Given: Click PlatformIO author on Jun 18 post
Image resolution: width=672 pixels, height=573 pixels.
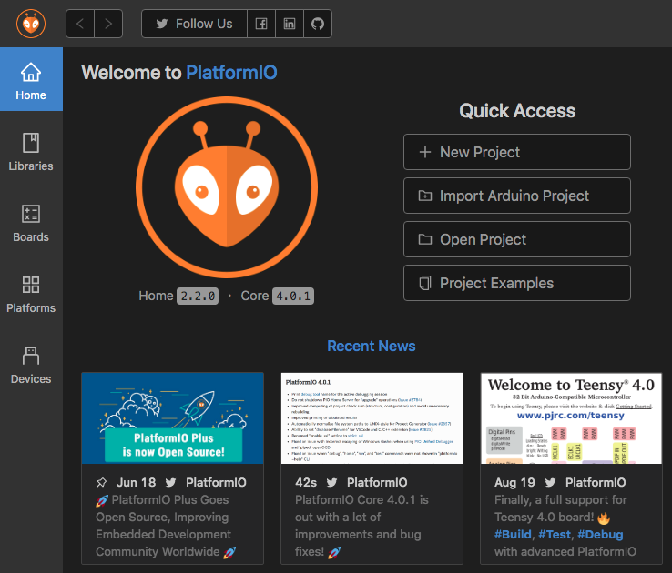Looking at the screenshot, I should (216, 482).
